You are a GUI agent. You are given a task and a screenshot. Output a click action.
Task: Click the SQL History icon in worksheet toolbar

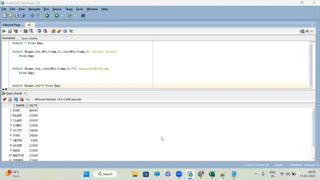point(65,31)
